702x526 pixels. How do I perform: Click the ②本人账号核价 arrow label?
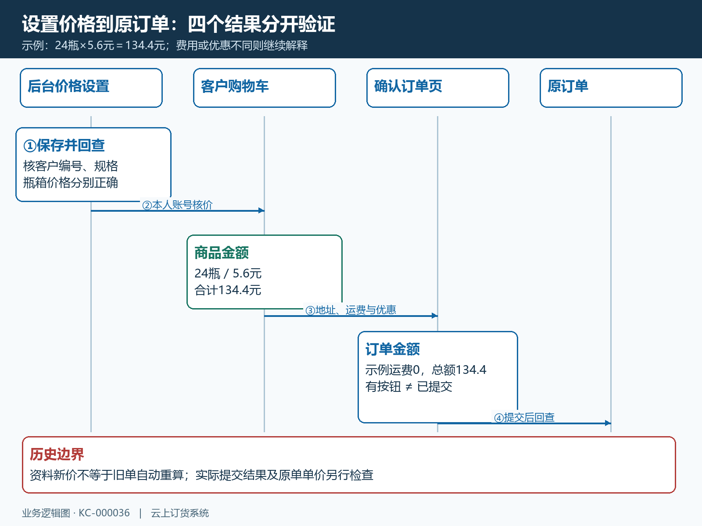(x=177, y=205)
